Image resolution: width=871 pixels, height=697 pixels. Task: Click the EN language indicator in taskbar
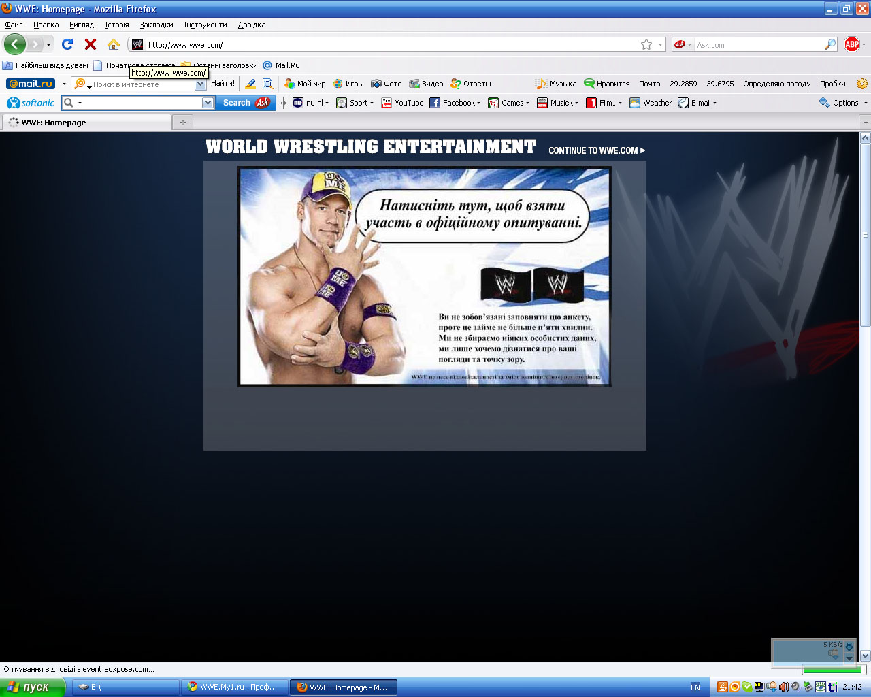pos(695,687)
